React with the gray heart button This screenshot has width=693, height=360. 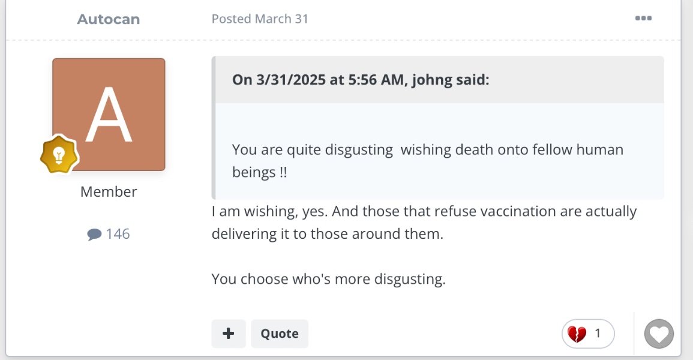coord(659,334)
